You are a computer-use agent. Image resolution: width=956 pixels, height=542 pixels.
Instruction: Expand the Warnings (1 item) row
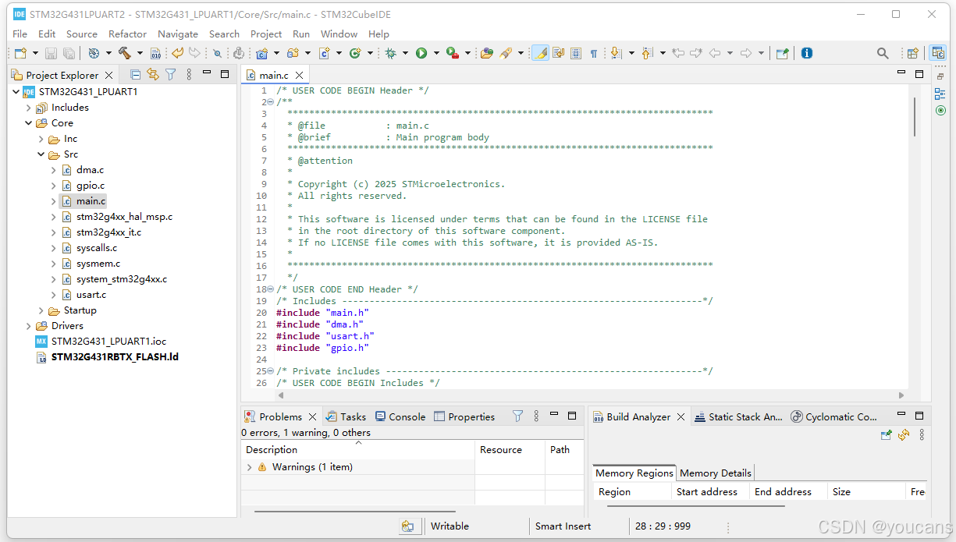point(250,467)
